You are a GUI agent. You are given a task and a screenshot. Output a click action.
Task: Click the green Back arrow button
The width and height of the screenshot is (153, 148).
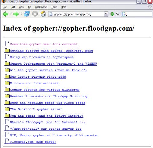tap(5, 14)
